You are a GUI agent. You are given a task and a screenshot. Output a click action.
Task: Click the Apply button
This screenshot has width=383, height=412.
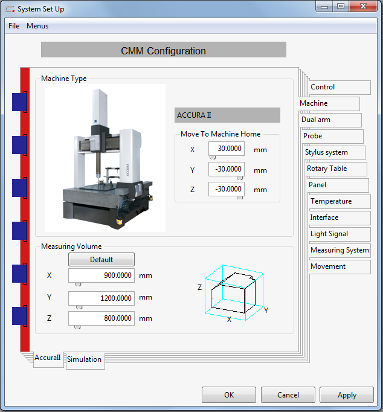(347, 394)
